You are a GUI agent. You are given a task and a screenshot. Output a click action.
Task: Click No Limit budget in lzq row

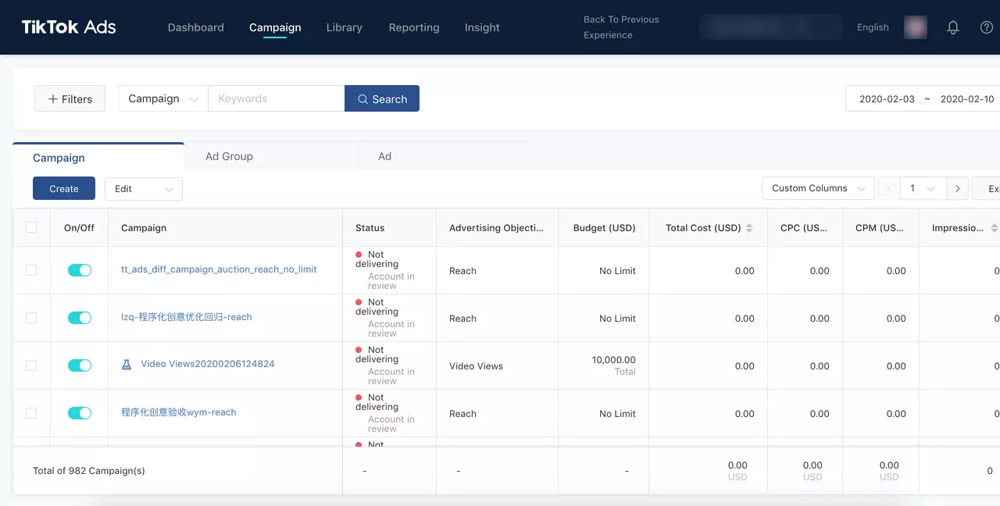pos(617,319)
